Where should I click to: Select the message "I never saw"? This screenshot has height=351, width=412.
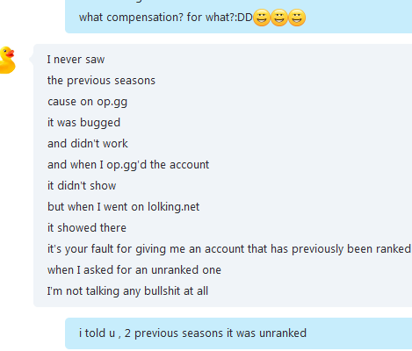(x=76, y=60)
